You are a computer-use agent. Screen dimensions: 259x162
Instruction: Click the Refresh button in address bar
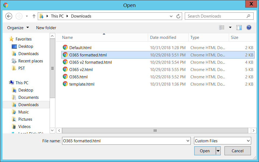click(x=178, y=16)
